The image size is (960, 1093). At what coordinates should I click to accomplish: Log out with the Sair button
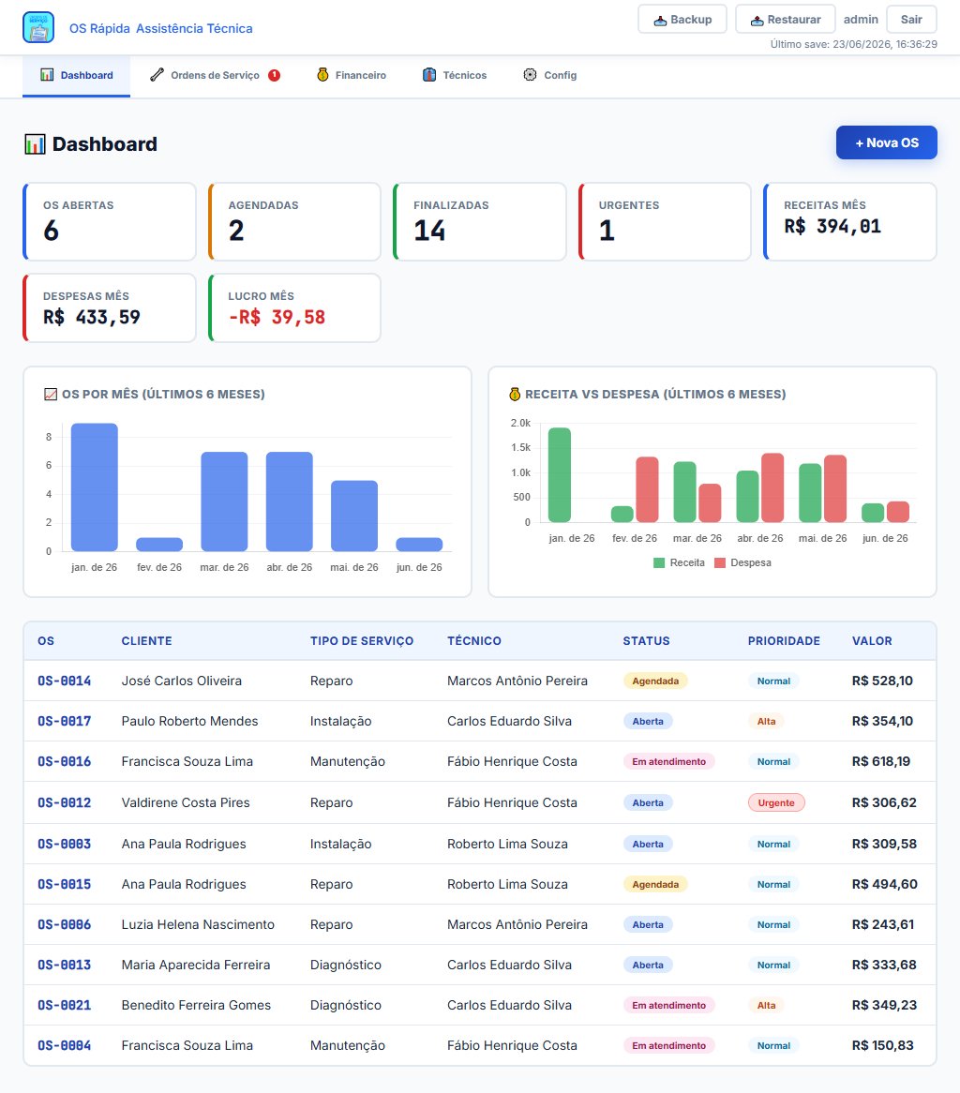coord(911,20)
